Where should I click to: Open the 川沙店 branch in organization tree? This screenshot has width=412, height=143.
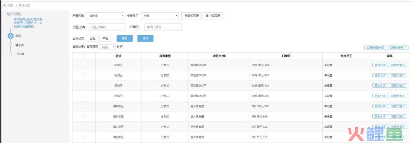(19, 54)
